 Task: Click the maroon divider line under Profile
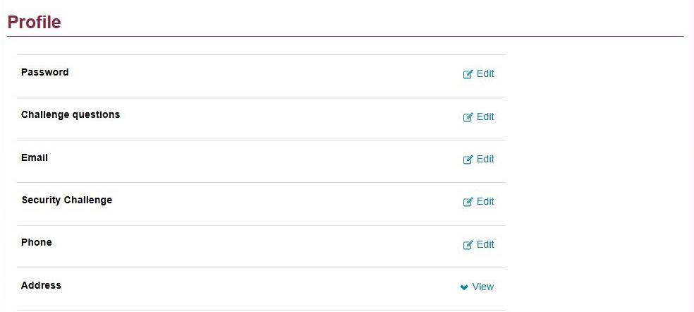(345, 36)
